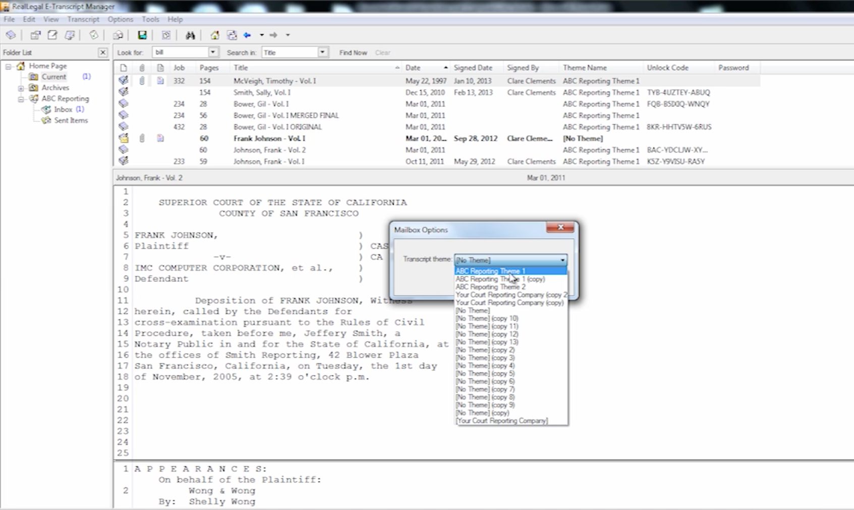Sort the list by Signed Date column
Image resolution: width=854 pixels, height=510 pixels.
473,68
